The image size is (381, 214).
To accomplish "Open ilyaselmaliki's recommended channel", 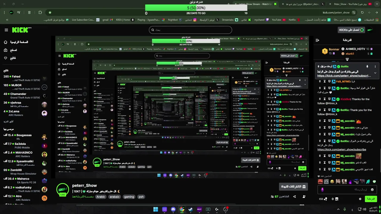I will (25, 163).
